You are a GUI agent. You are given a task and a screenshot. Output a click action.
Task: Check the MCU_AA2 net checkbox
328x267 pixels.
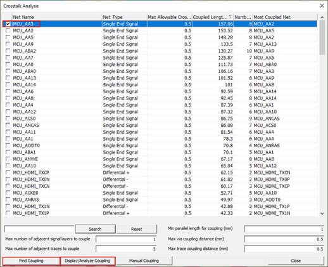coord(8,30)
